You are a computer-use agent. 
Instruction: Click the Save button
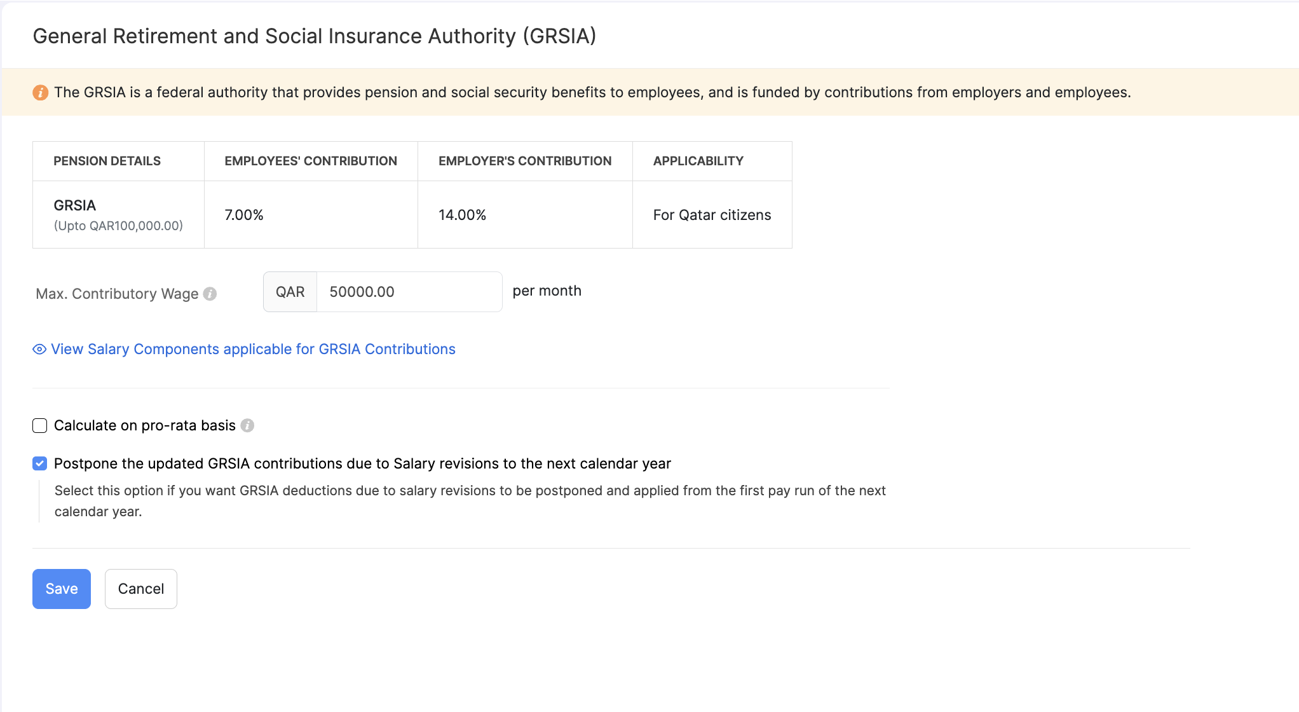62,589
